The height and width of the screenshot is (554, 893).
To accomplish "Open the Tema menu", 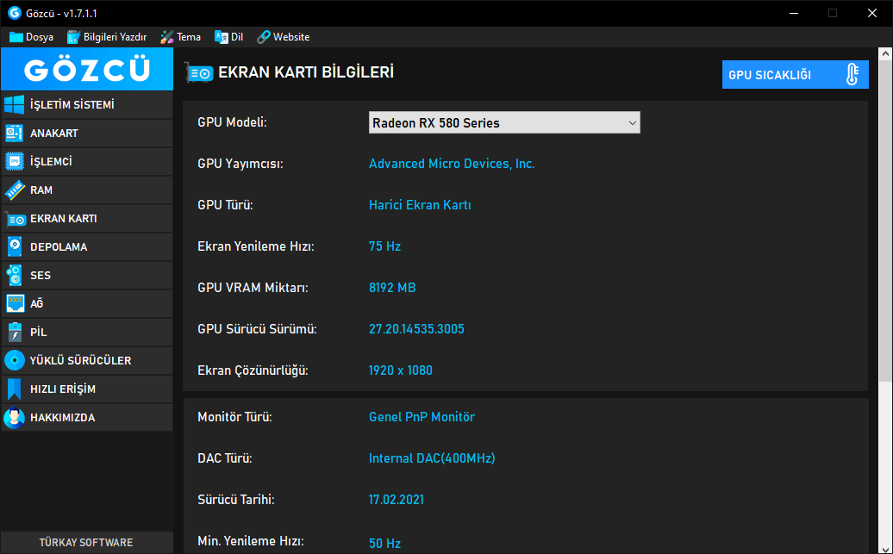I will pyautogui.click(x=180, y=37).
